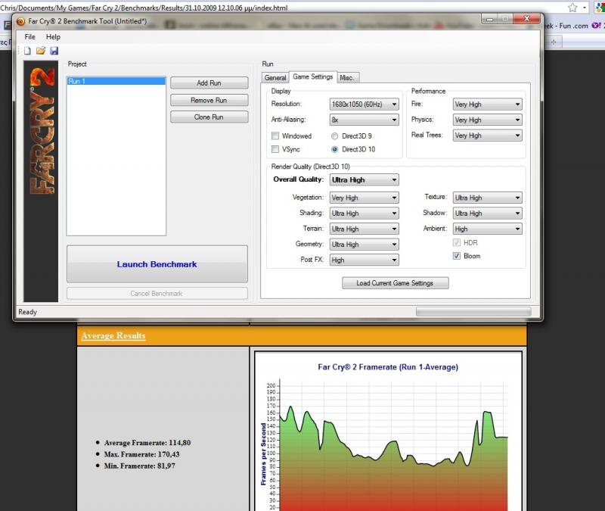Click the Min. Framerate: 81,97 text
Image resolution: width=605 pixels, height=511 pixels.
pos(140,466)
